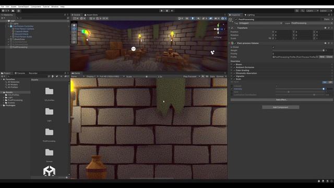Collapse the Transform component foldout
The image size is (334, 188).
pos(230,28)
